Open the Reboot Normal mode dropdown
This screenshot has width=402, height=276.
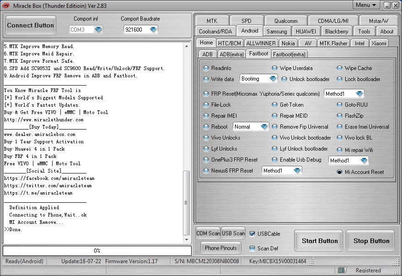264,126
